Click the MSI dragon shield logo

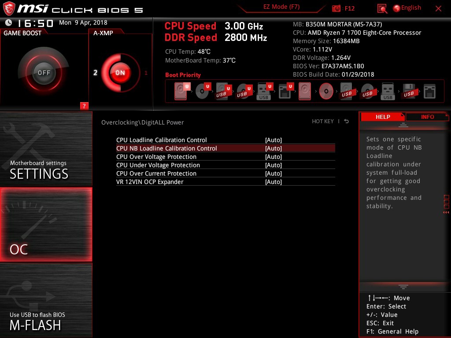click(x=9, y=9)
